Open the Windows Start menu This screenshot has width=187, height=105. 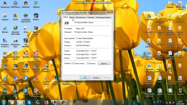pyautogui.click(x=4, y=102)
